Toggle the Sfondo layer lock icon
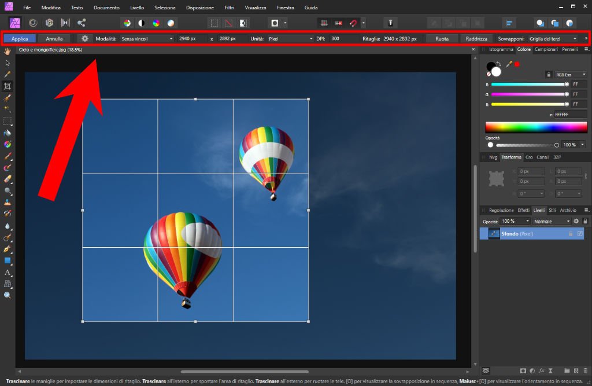The height and width of the screenshot is (386, 592). click(x=571, y=234)
